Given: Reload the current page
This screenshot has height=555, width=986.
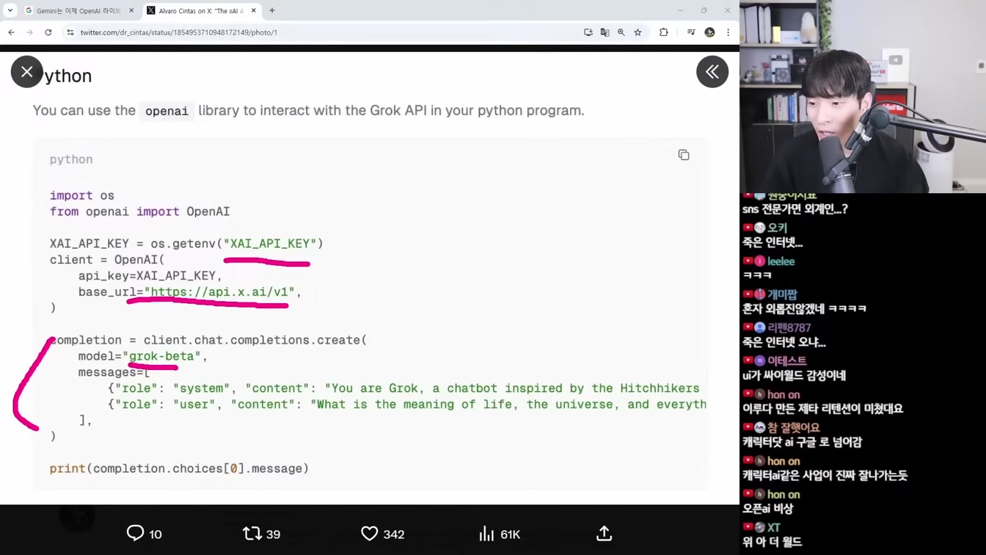Looking at the screenshot, I should pyautogui.click(x=48, y=32).
